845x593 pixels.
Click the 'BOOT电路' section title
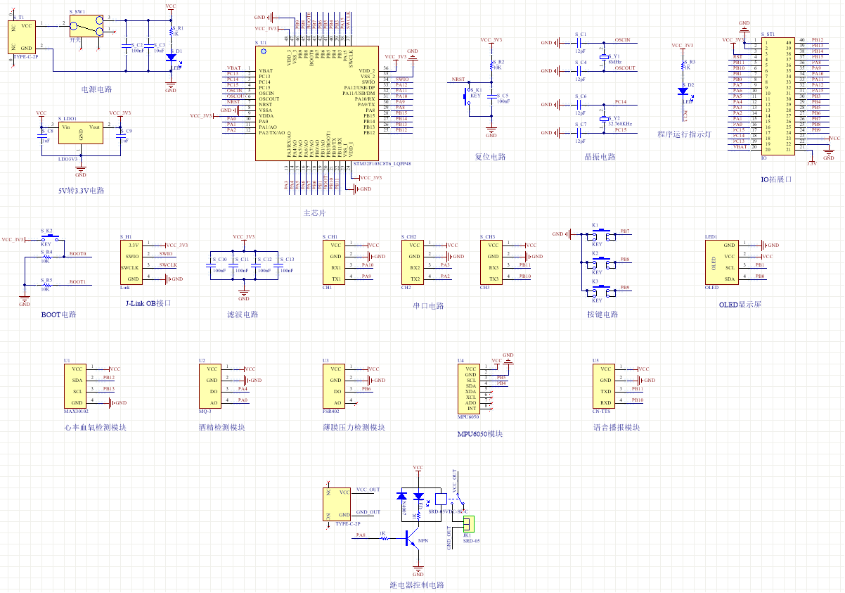(x=58, y=314)
